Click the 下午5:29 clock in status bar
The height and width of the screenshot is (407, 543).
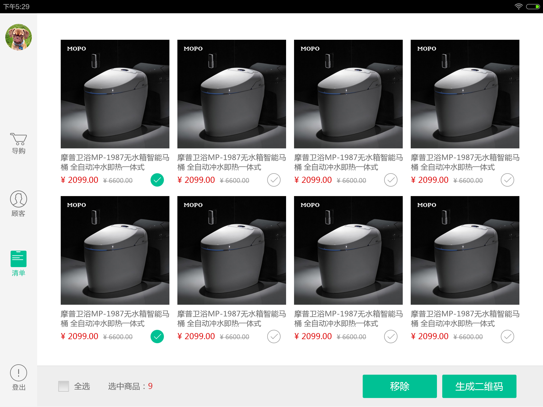coord(16,7)
